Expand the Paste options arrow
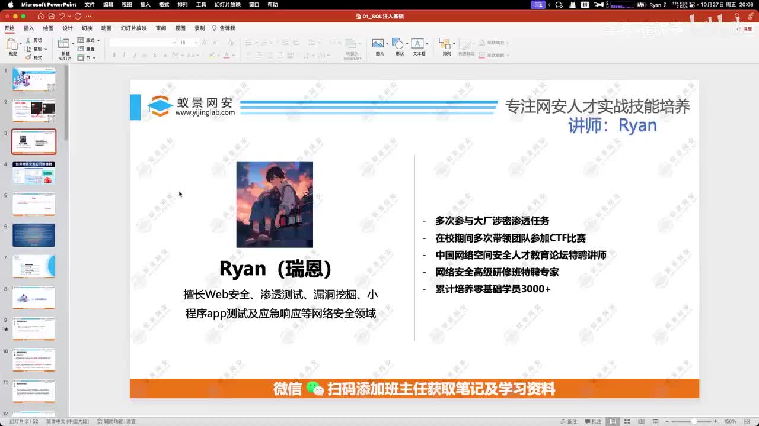 (20, 44)
